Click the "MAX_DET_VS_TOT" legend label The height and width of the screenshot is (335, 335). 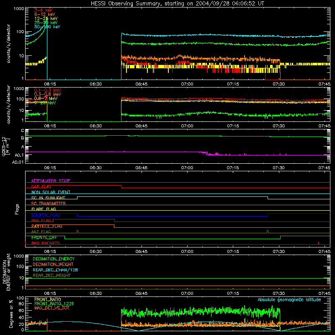click(x=52, y=308)
